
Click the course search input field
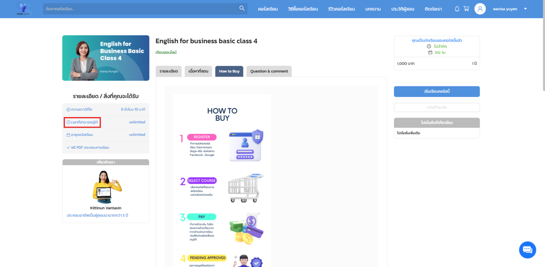coord(140,9)
